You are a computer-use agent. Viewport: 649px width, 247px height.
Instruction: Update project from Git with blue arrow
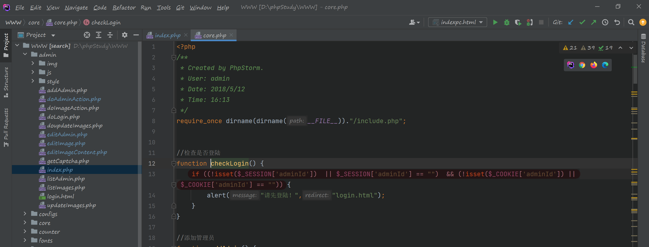click(571, 23)
